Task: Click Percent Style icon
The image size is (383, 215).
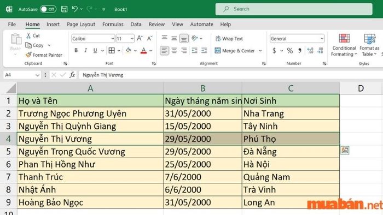Action: (290, 51)
